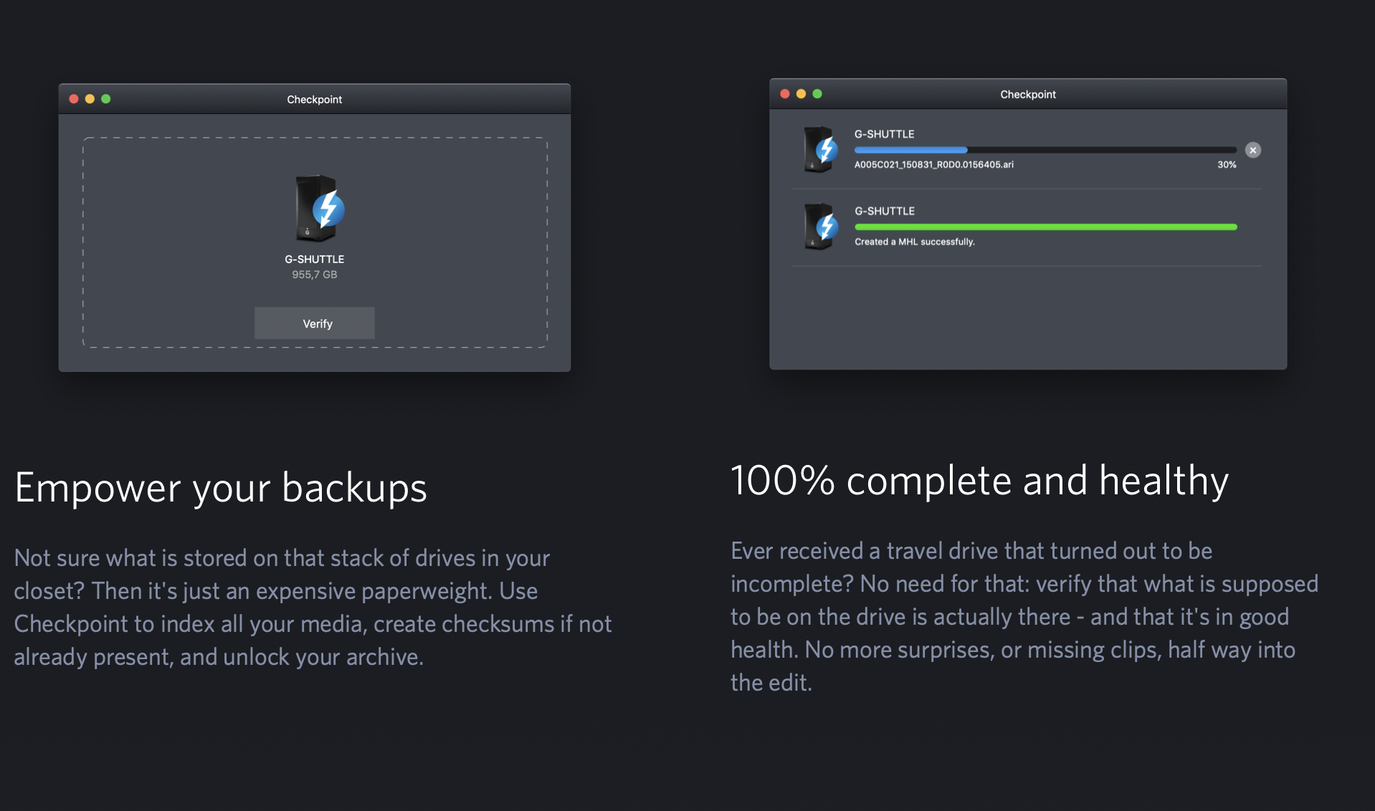Click the G-SHUTTLE label under drop zone icon
1375x811 pixels.
coord(314,259)
